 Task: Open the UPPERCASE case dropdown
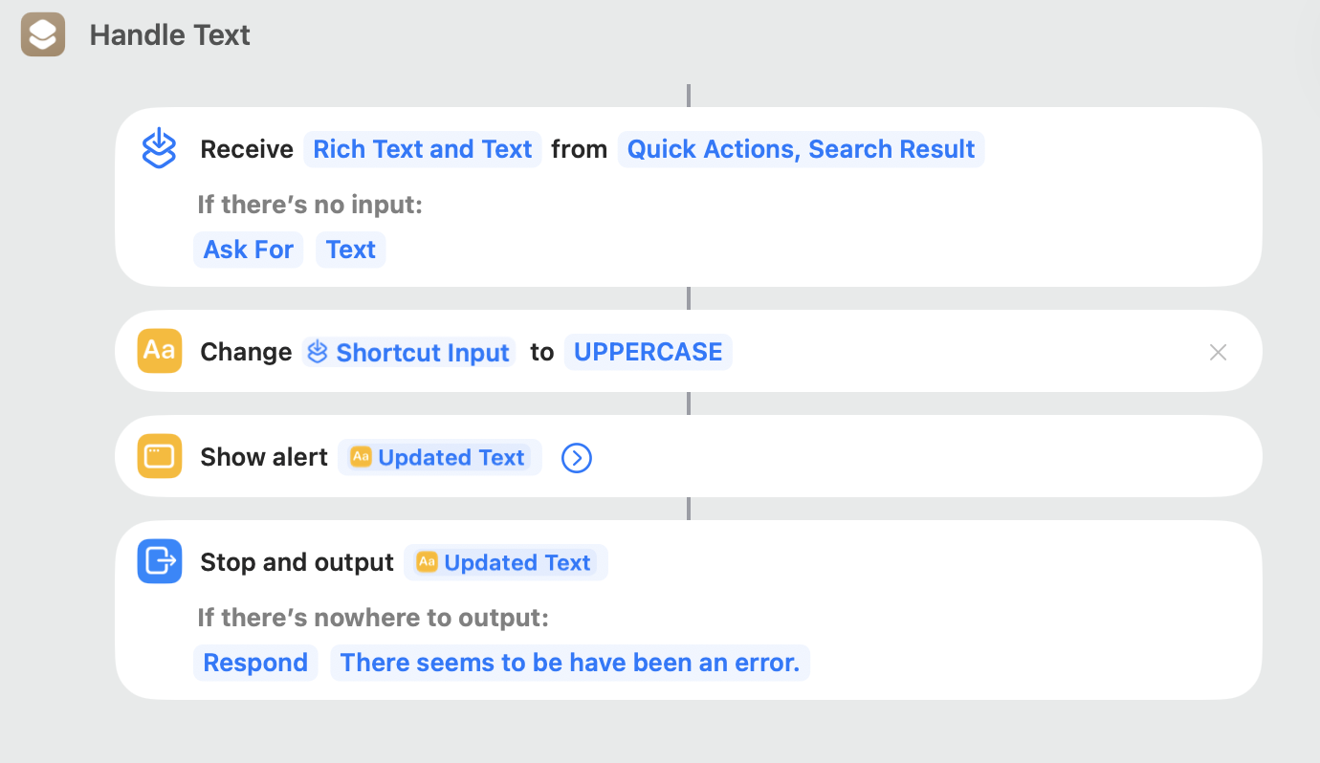648,352
